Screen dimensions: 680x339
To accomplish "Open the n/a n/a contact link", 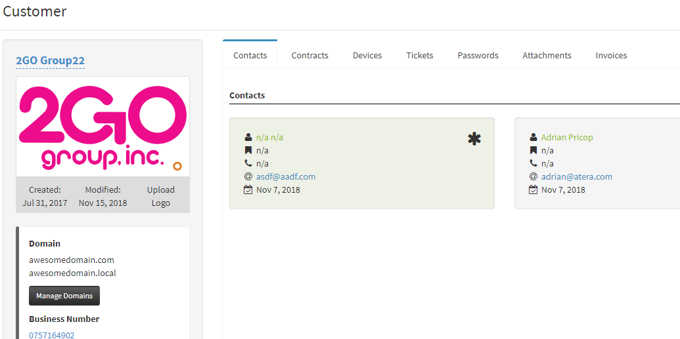I will coord(269,137).
